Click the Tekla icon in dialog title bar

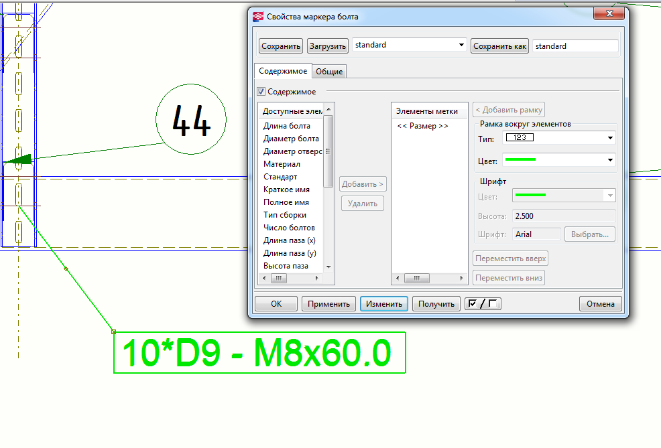coord(258,17)
